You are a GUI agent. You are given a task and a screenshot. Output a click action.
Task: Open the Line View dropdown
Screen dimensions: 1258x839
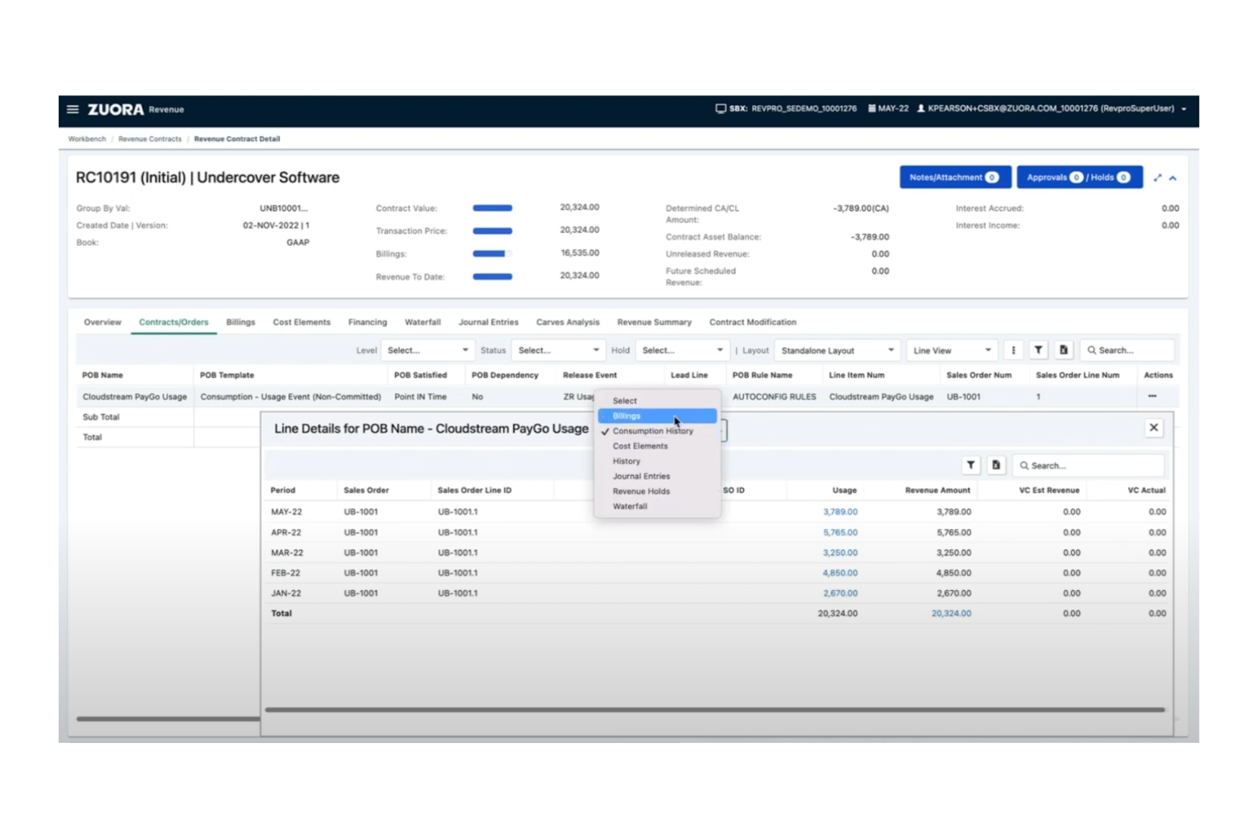coord(952,350)
